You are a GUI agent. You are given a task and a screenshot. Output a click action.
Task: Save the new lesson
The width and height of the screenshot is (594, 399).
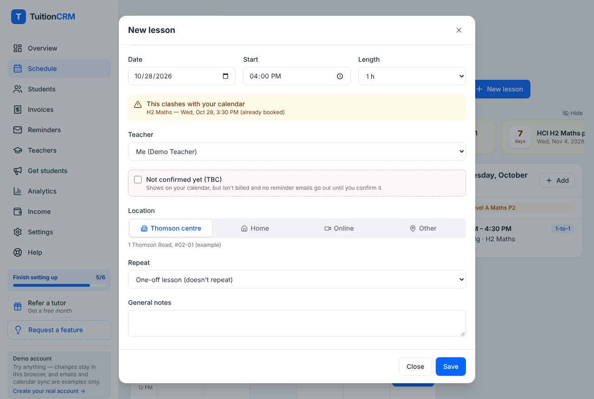click(451, 367)
